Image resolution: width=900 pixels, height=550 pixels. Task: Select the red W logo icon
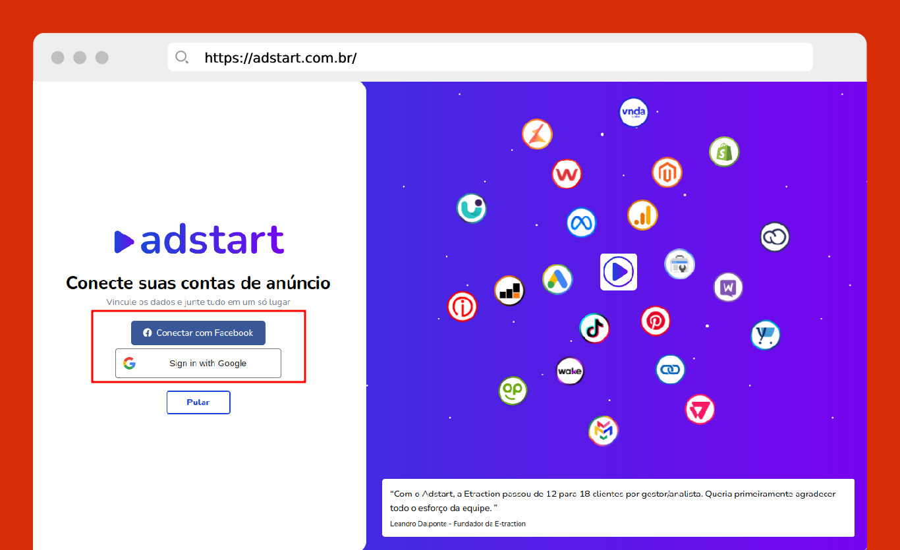567,175
